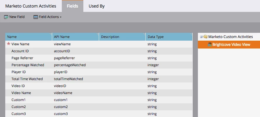
Task: Click the integer type for Total Time Watched
Action: (153, 79)
